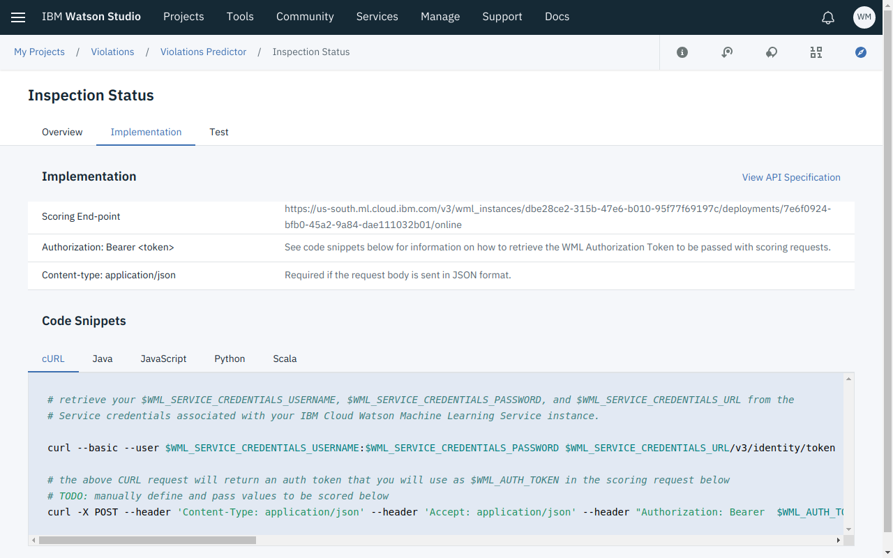The image size is (893, 558).
Task: Click the horizontal scrollbar right arrow
Action: 839,540
